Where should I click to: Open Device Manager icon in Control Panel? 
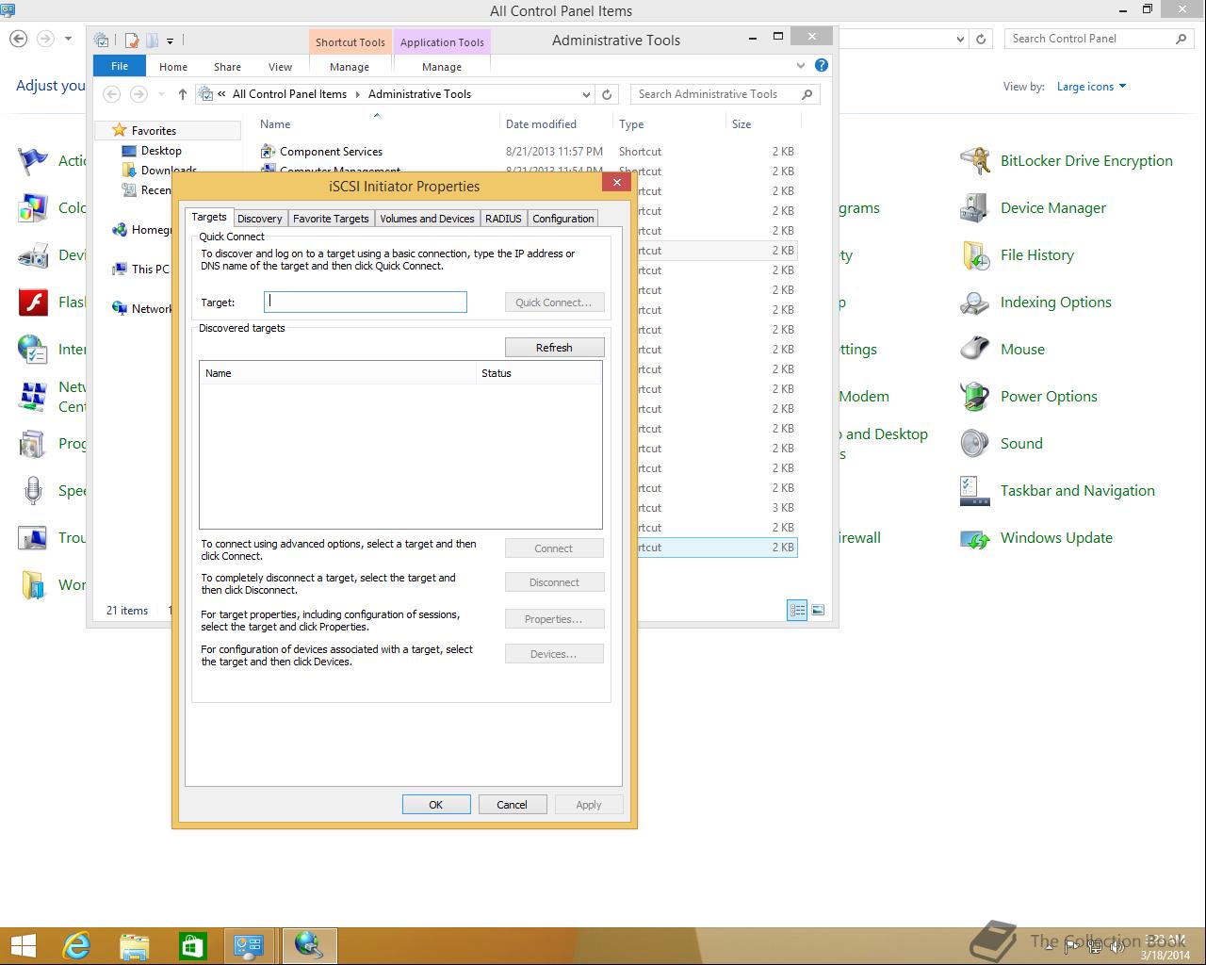[x=975, y=208]
